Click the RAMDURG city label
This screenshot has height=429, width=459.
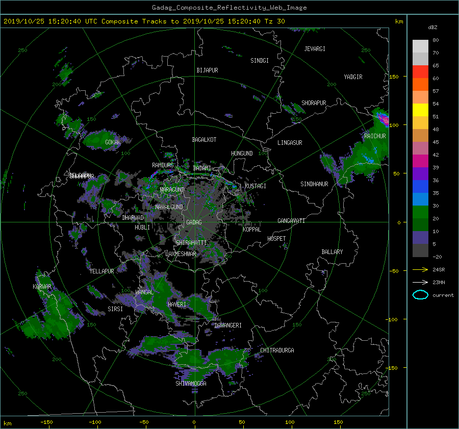(163, 165)
